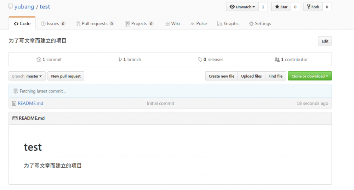This screenshot has height=190, width=354.
Task: Click the README.md header title
Action: 32,118
